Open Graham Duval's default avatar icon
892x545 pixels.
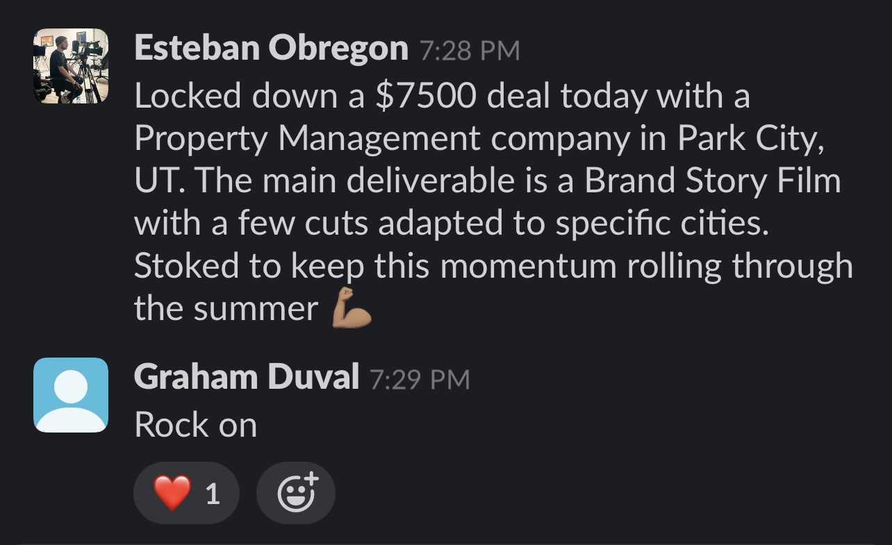(x=71, y=395)
